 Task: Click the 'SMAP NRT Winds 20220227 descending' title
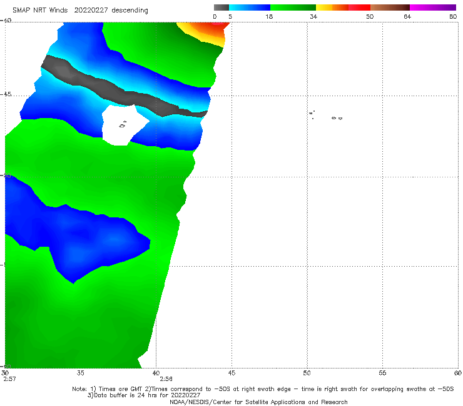pos(80,10)
